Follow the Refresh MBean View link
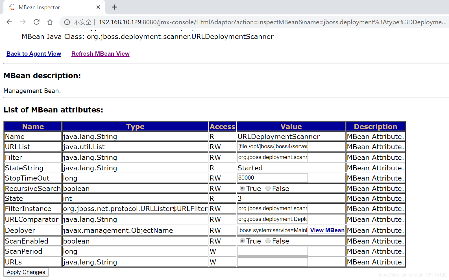 (101, 54)
